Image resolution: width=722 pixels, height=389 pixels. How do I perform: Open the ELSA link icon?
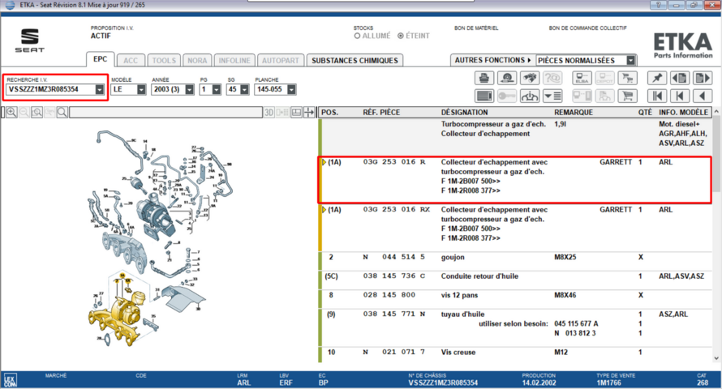[x=582, y=78]
